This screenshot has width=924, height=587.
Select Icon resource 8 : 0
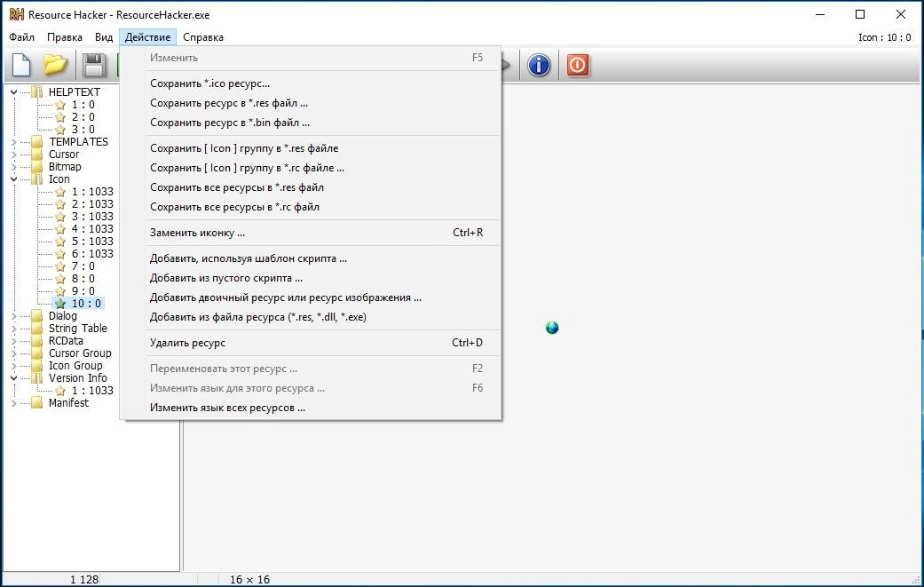tap(83, 278)
